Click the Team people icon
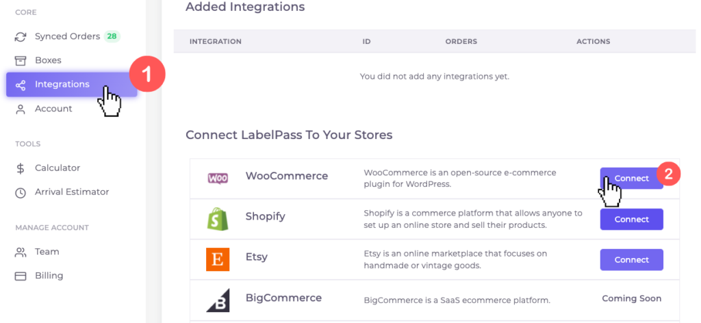Screen dimensions: 701x323 point(21,252)
